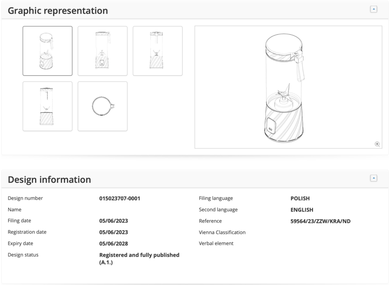390x285 pixels.
Task: Show the third blender view thumbnail
Action: 157,51
